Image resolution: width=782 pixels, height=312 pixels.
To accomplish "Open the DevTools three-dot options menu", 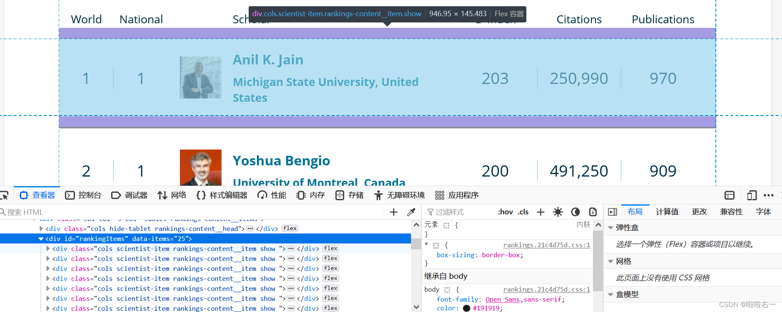I will click(x=769, y=195).
